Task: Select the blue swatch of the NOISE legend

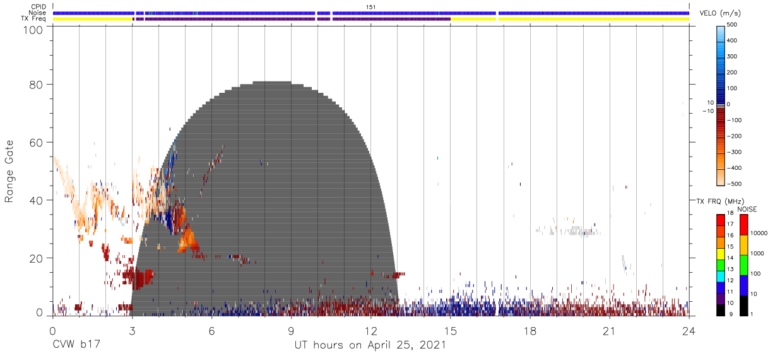Action: point(743,285)
